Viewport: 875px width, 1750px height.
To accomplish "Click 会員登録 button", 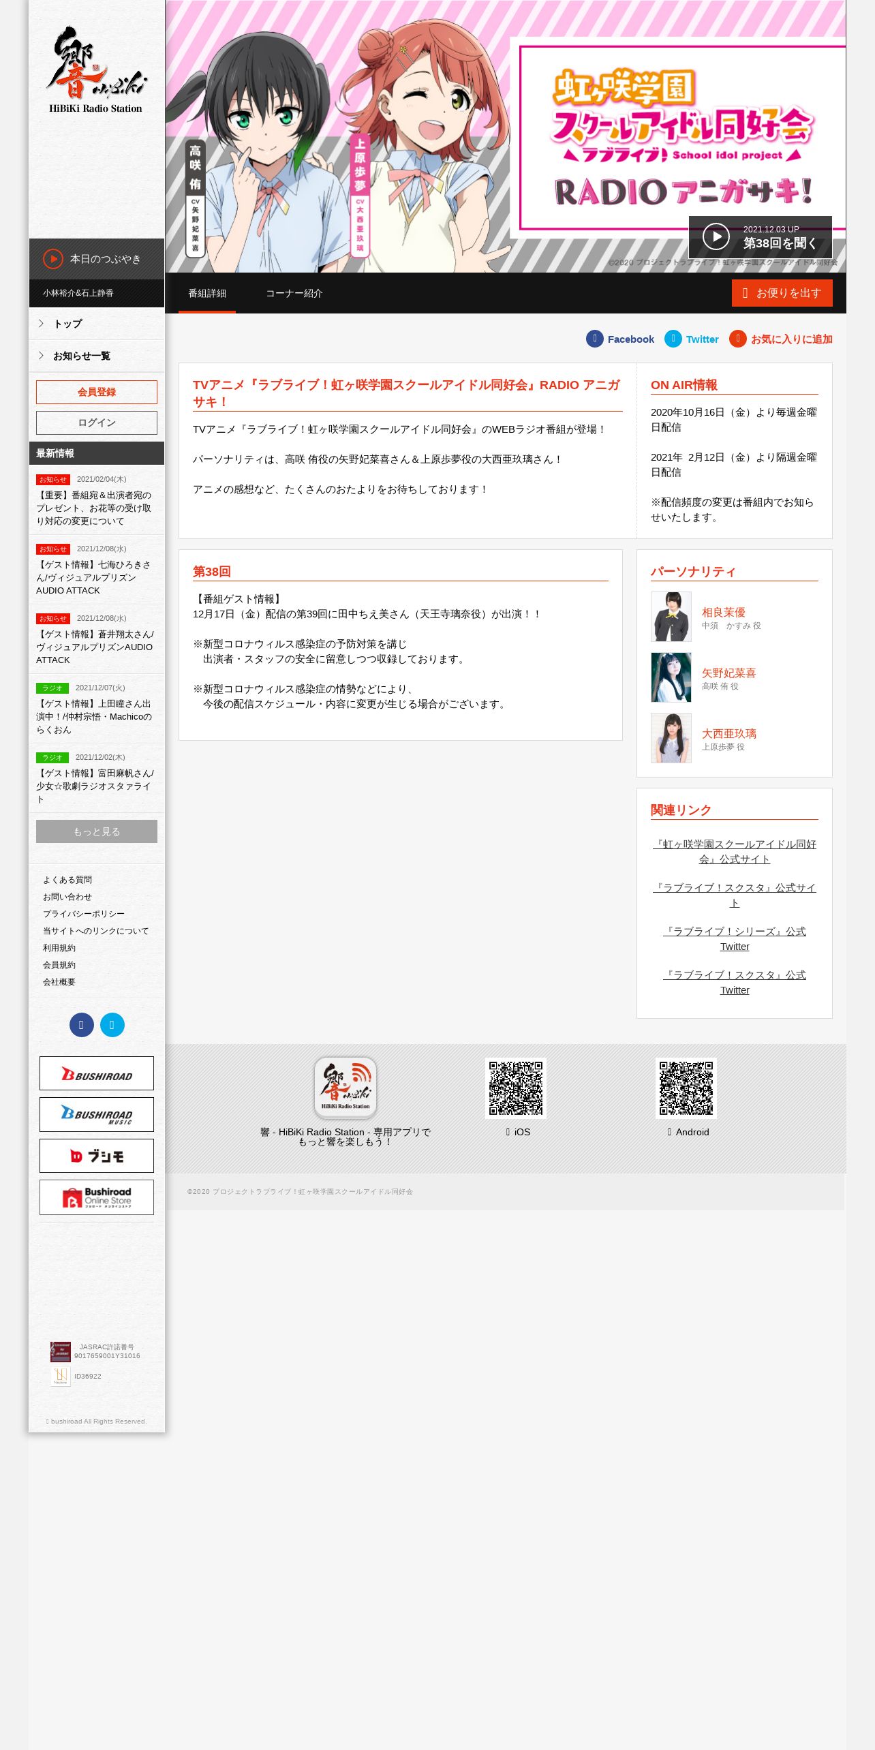I will [x=97, y=392].
